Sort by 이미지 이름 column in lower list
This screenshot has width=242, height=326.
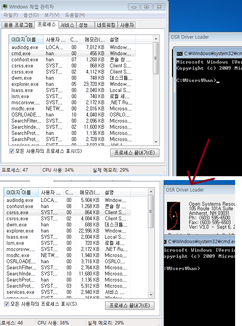pyautogui.click(x=21, y=192)
